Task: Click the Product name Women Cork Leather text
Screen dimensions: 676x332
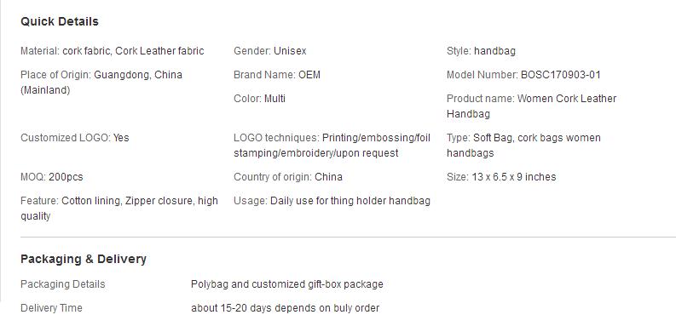Action: (532, 106)
